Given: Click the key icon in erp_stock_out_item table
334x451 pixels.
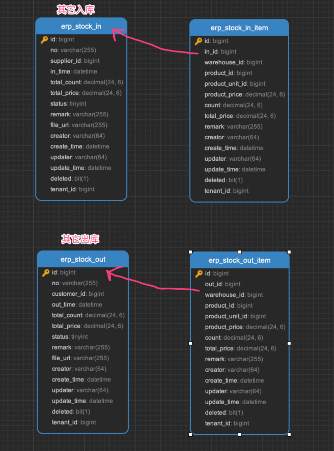Looking at the screenshot, I should click(199, 274).
